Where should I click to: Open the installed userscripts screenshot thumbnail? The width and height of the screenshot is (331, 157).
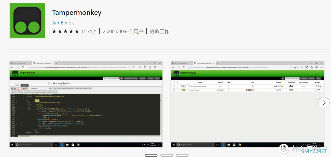click(247, 104)
